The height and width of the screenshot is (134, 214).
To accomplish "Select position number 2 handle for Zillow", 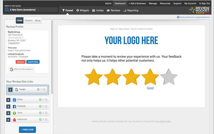I will 8,100.
